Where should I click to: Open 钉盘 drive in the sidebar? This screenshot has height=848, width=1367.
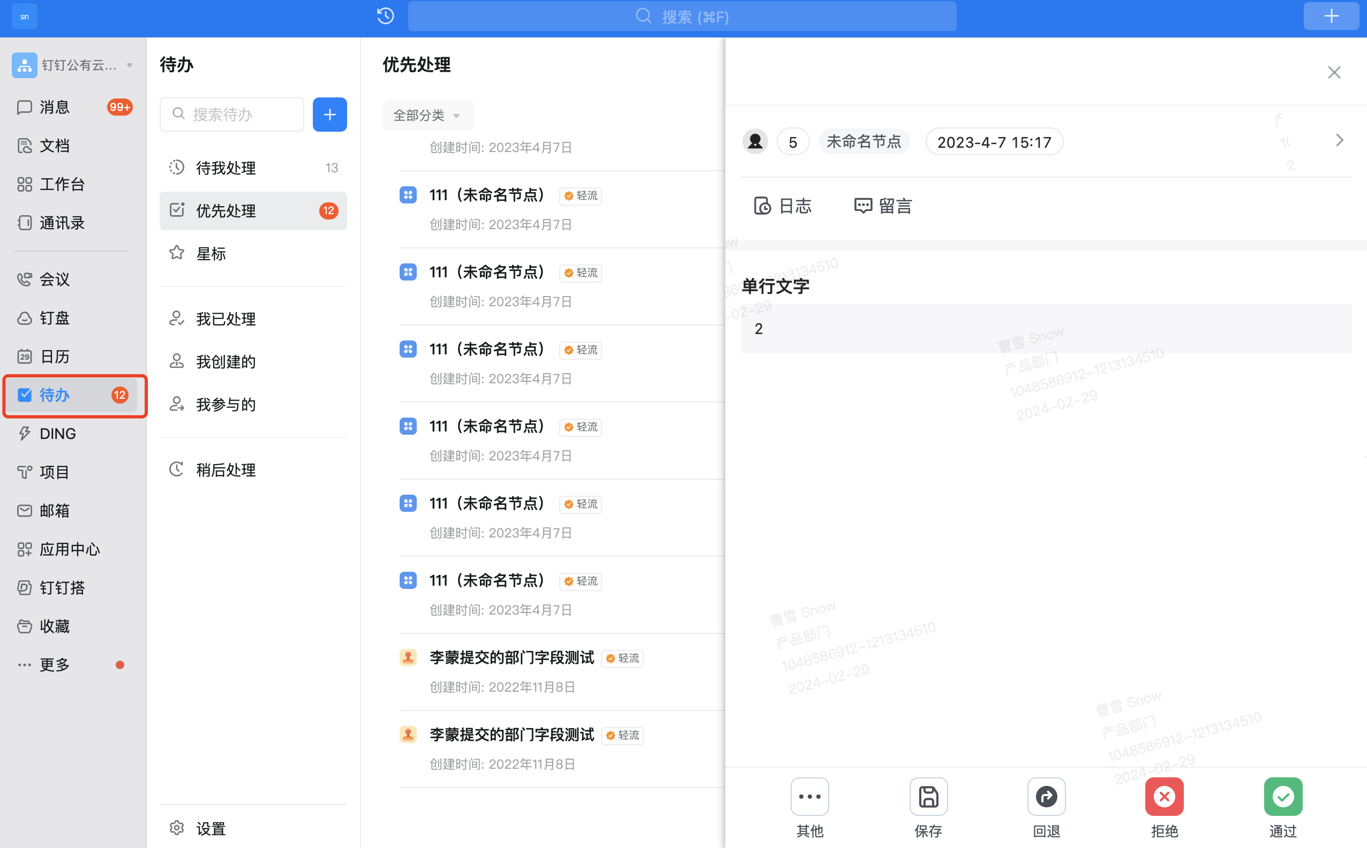pyautogui.click(x=73, y=318)
